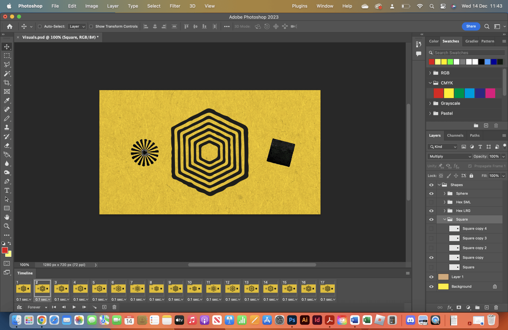Select the Magic Wand tool

click(7, 73)
